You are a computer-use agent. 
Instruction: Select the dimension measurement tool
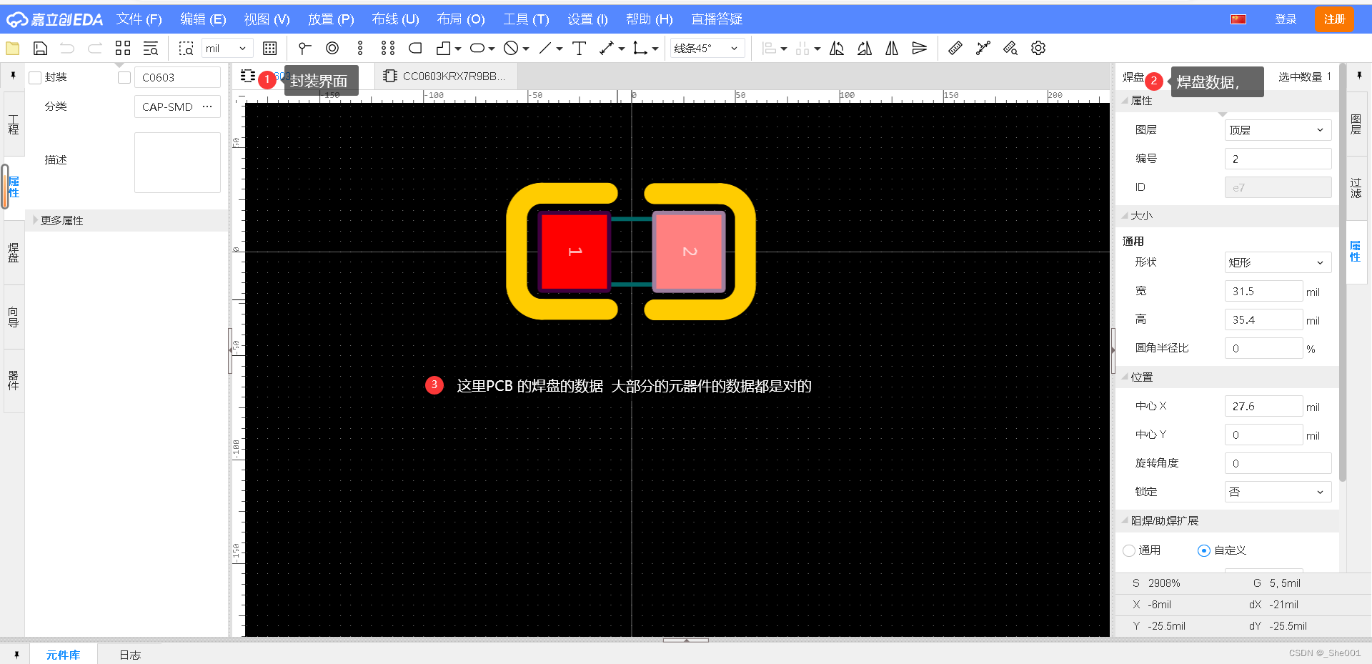coord(607,49)
